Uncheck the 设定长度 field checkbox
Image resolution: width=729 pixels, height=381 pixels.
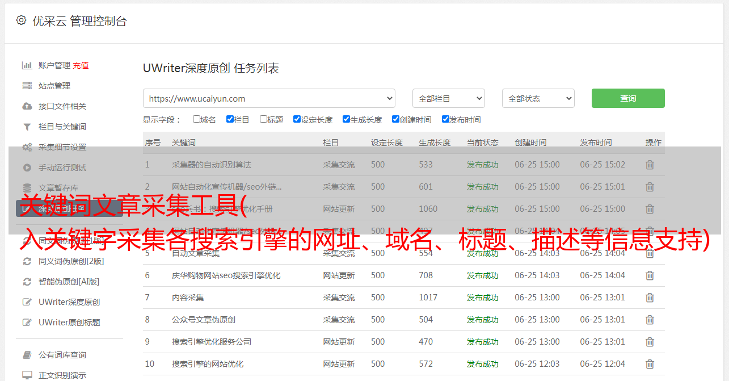tap(297, 119)
